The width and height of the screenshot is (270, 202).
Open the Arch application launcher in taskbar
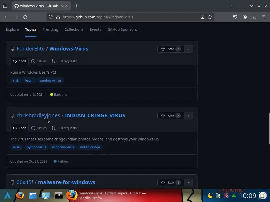pyautogui.click(x=8, y=195)
